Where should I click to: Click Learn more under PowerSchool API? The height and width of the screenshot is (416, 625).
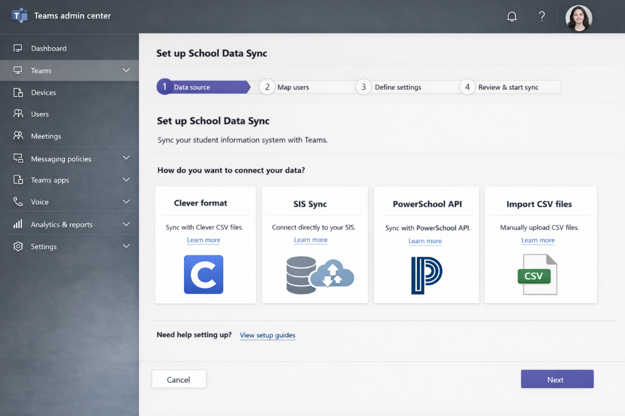[x=425, y=241]
